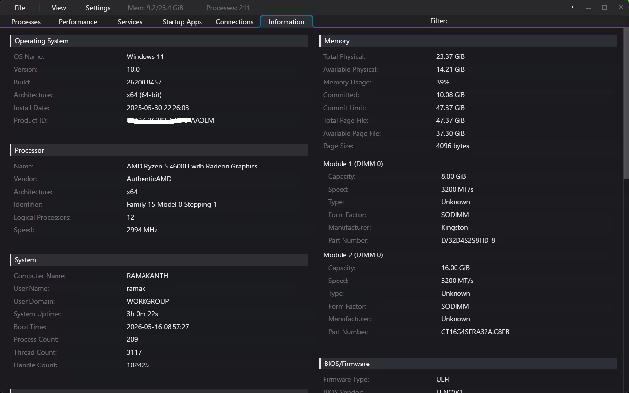Open the File menu
629x393 pixels.
pyautogui.click(x=20, y=8)
